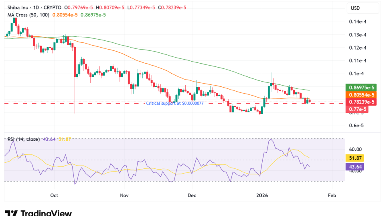The height and width of the screenshot is (216, 385).
Task: Click the Oct label on time axis
Action: click(55, 196)
